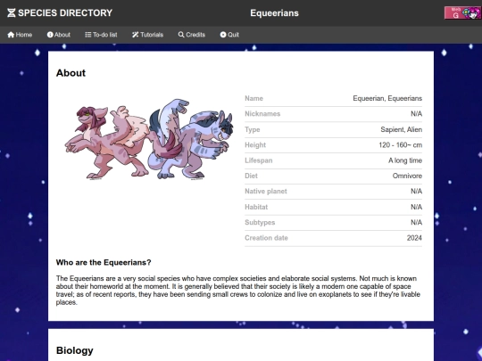This screenshot has width=482, height=361.
Task: Click the Tutorials wand icon
Action: [x=136, y=35]
